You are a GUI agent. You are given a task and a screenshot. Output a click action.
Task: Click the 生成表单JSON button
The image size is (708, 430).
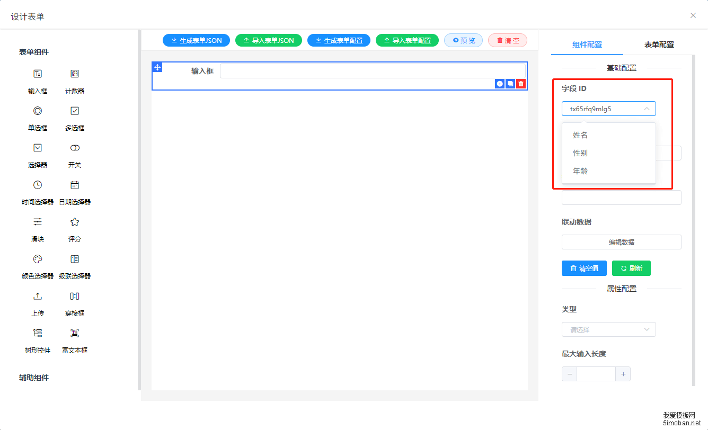click(x=196, y=40)
